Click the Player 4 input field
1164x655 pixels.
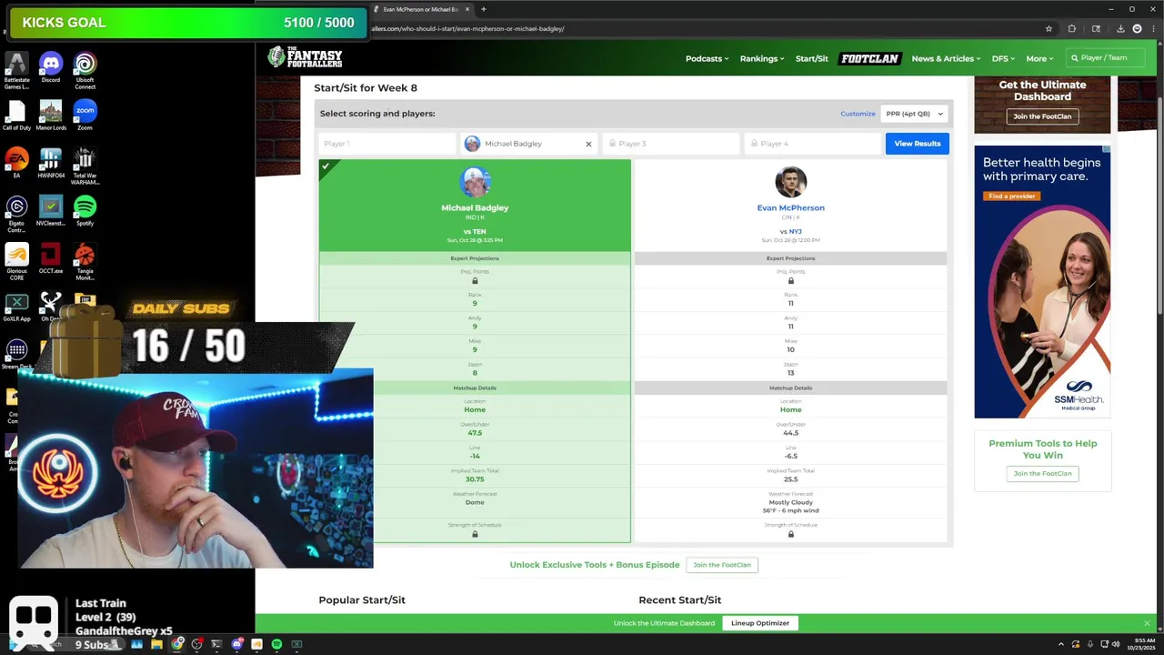[813, 144]
